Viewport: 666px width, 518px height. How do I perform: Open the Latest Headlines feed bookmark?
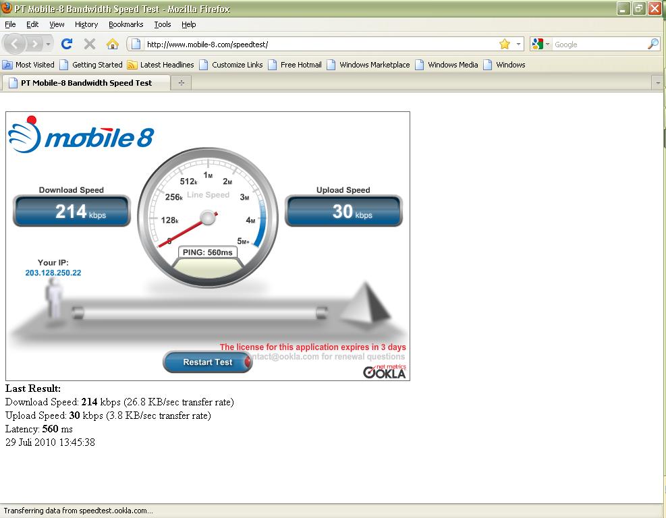pos(161,65)
